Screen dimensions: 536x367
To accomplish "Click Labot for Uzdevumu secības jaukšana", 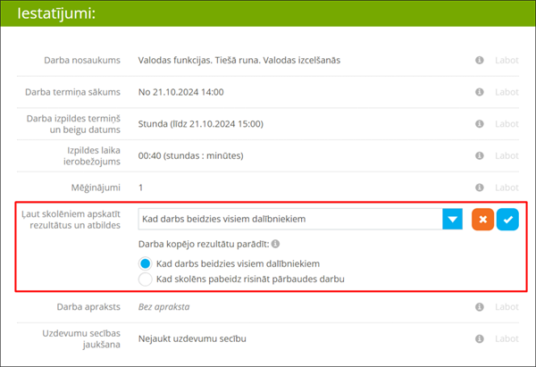I will (x=507, y=339).
